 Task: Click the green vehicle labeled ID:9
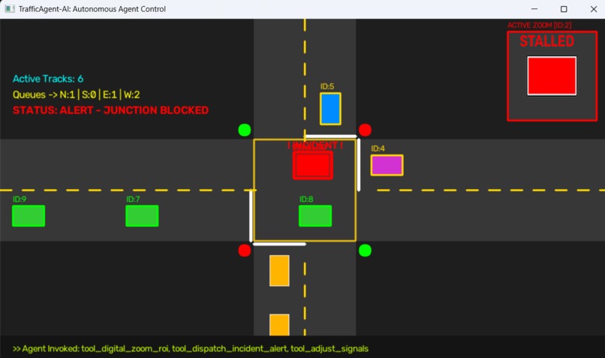point(29,215)
